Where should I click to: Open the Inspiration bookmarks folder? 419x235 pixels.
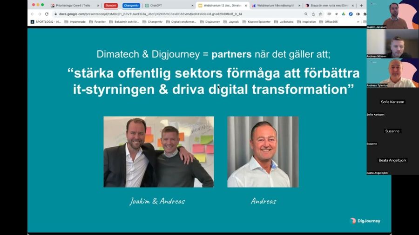click(306, 22)
